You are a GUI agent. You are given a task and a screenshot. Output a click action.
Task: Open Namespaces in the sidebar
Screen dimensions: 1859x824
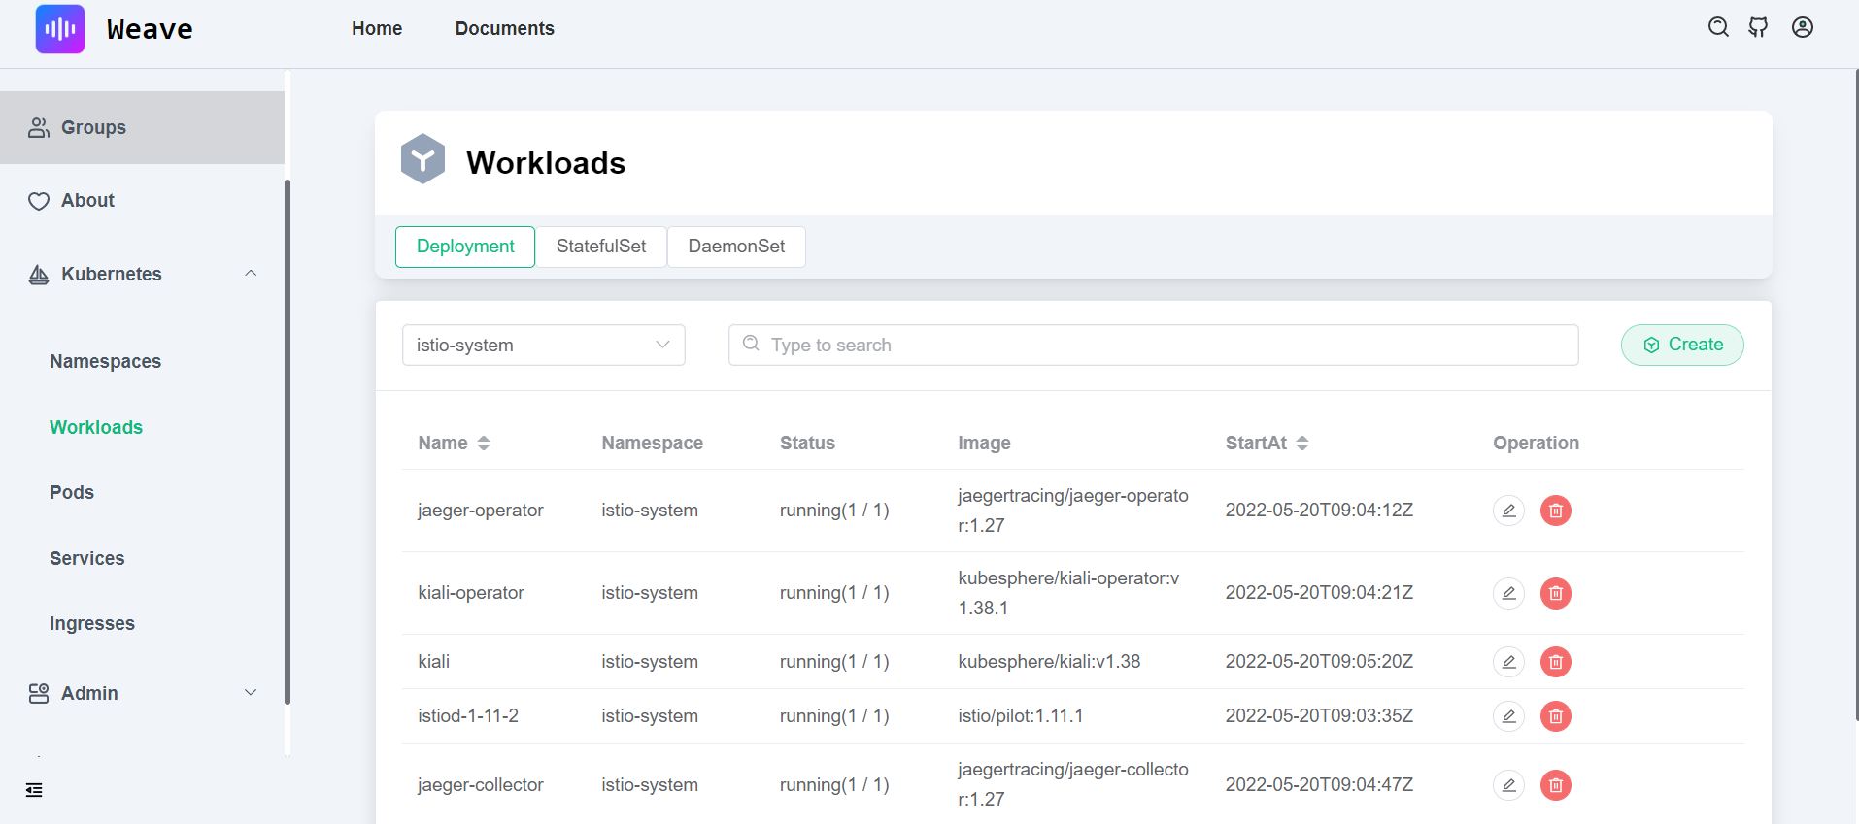(x=106, y=361)
